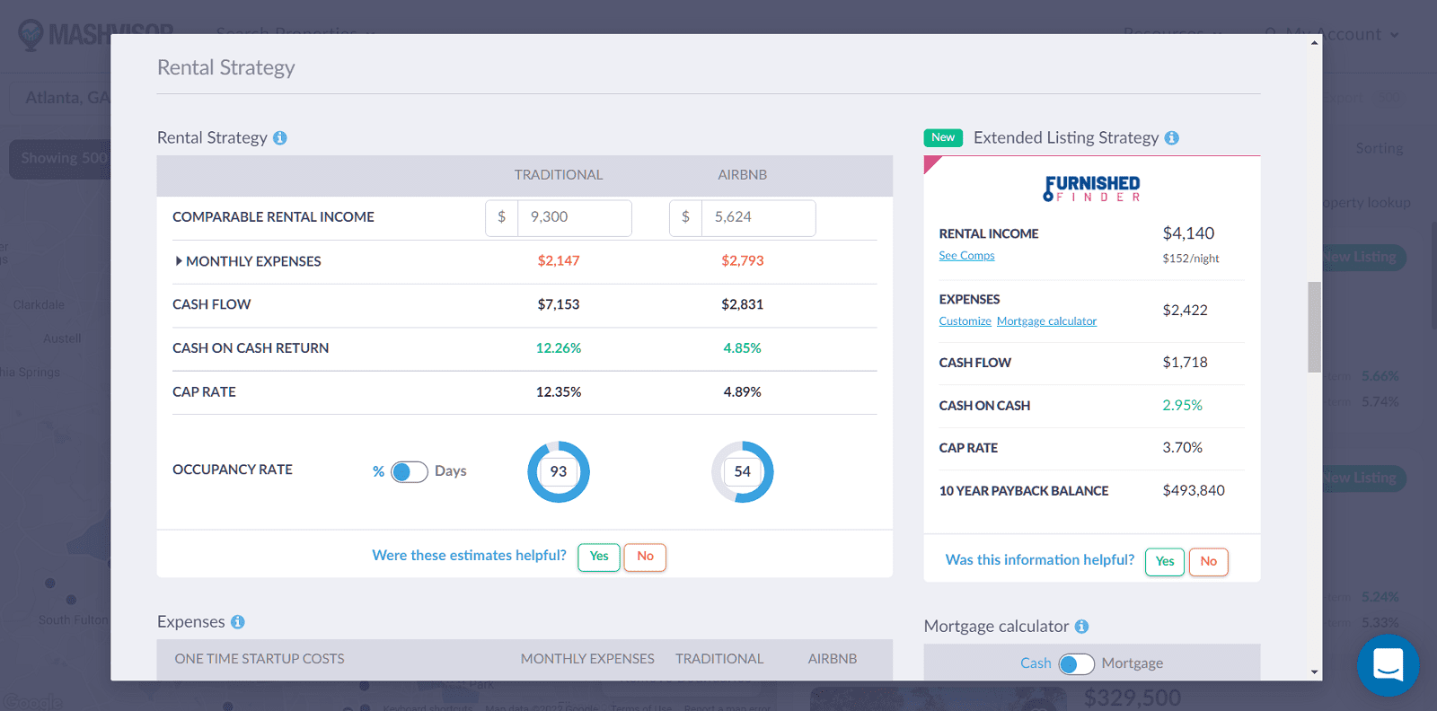Click the scroll up arrow of modal

[x=1315, y=42]
